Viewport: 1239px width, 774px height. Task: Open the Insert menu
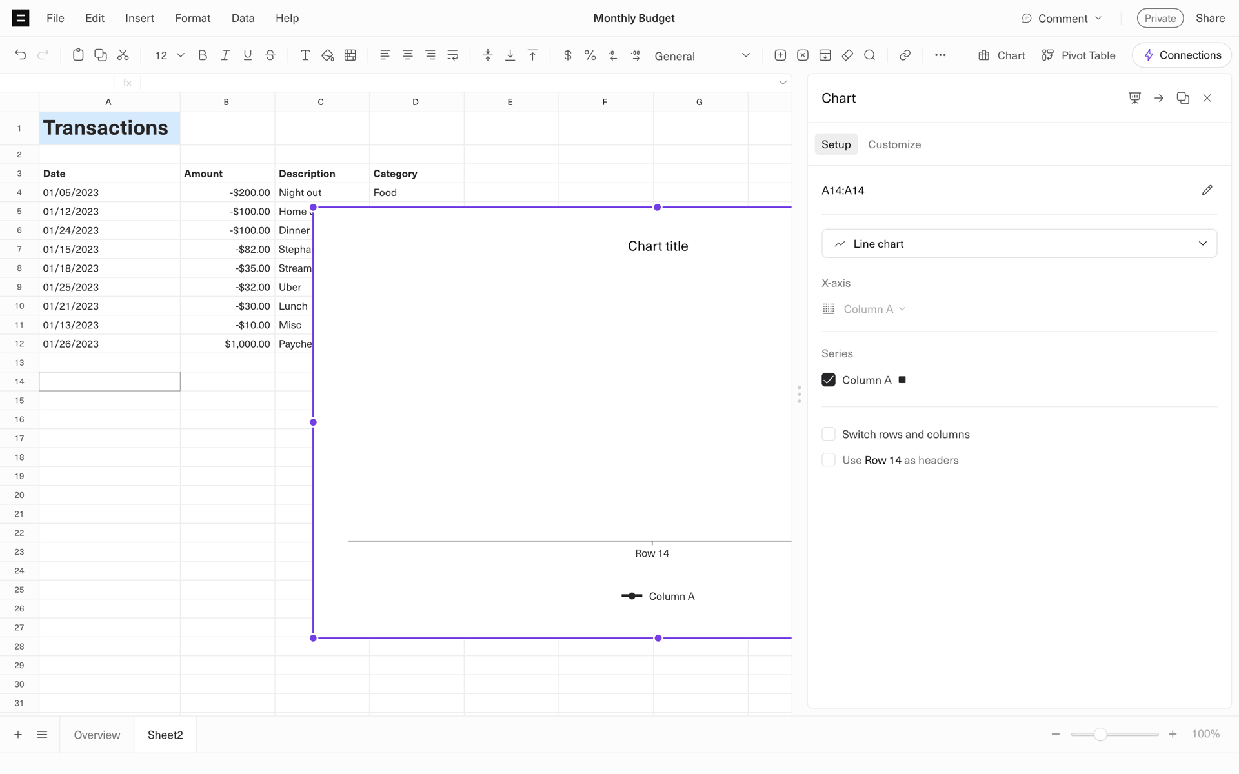(x=139, y=18)
